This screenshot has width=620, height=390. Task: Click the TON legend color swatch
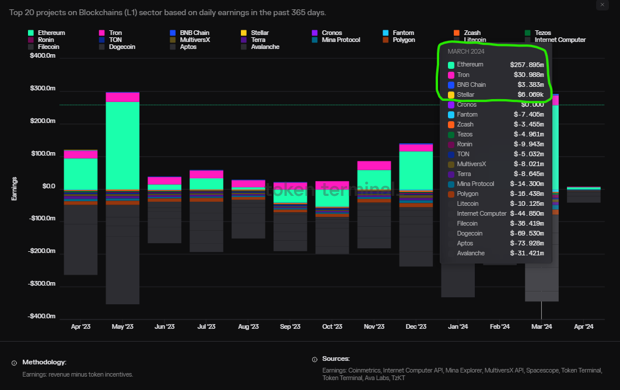tap(101, 40)
